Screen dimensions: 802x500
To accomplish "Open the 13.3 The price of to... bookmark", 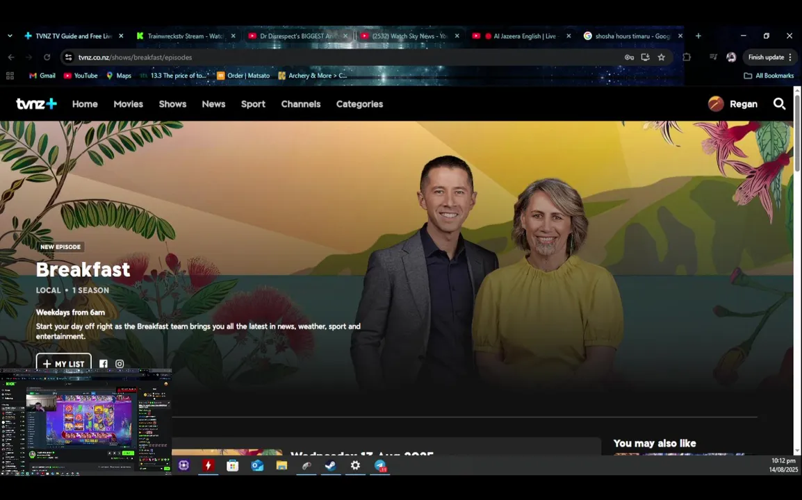I will coord(173,76).
